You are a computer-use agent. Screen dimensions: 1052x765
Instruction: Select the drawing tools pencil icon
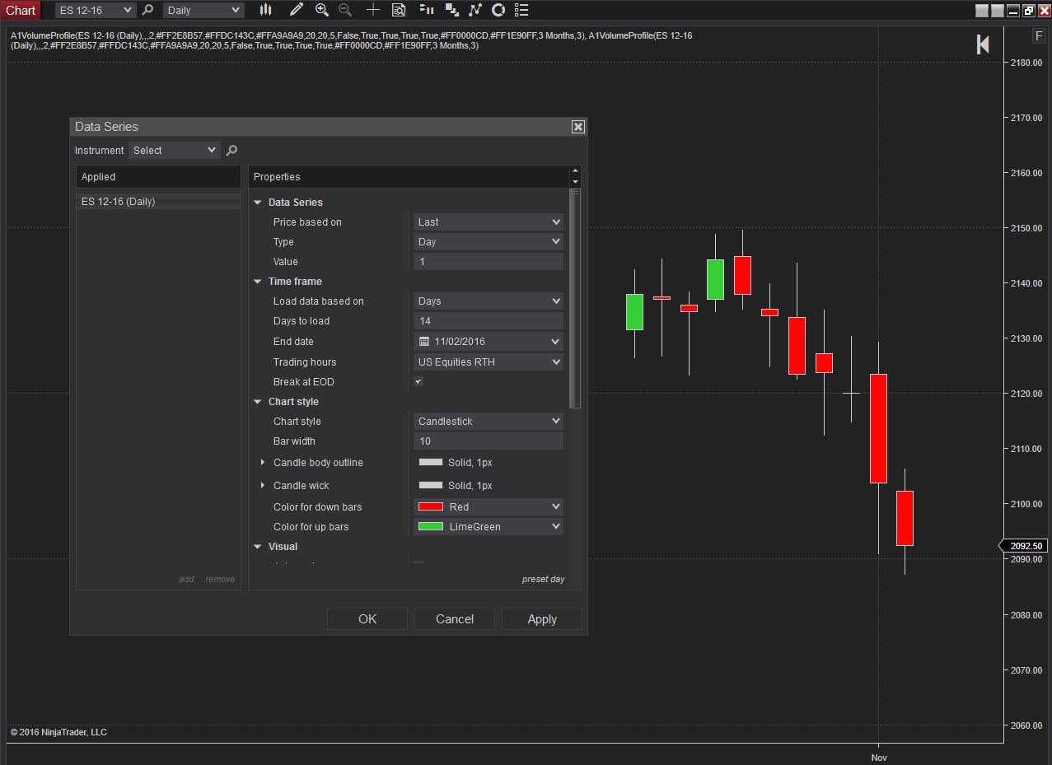pyautogui.click(x=297, y=10)
